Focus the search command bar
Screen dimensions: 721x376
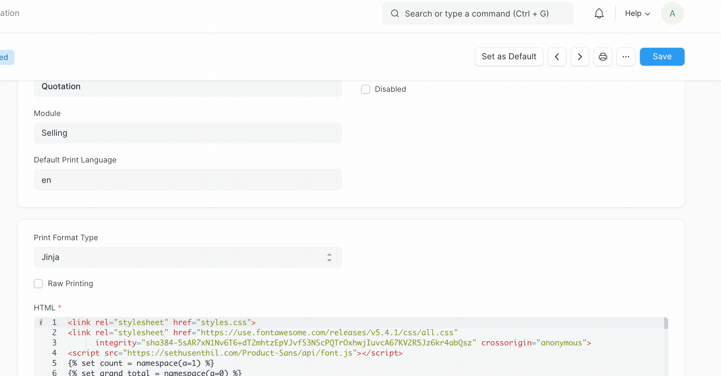tap(478, 13)
